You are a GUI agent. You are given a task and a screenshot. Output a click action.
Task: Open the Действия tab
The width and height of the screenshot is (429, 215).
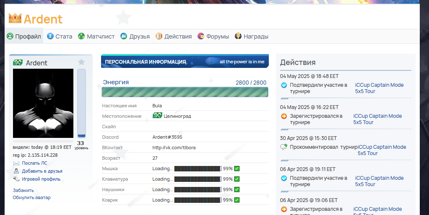(x=174, y=36)
